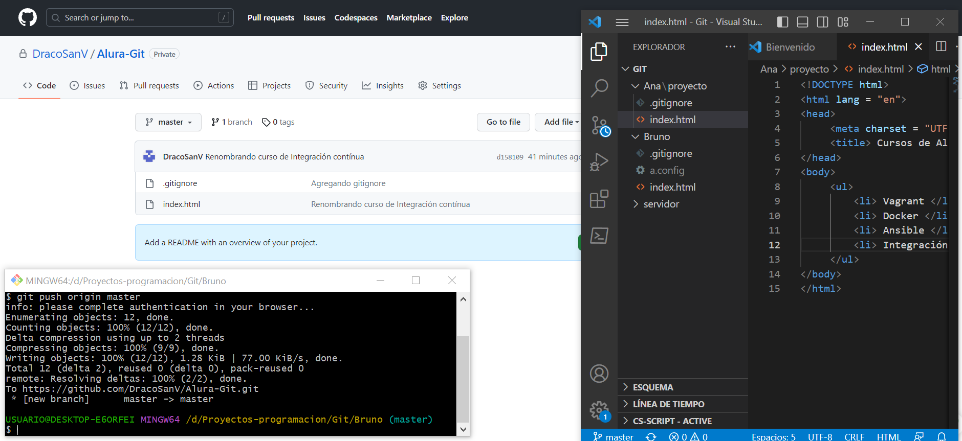
Task: Collapse the GIT folder section in Explorer
Action: tap(683, 69)
